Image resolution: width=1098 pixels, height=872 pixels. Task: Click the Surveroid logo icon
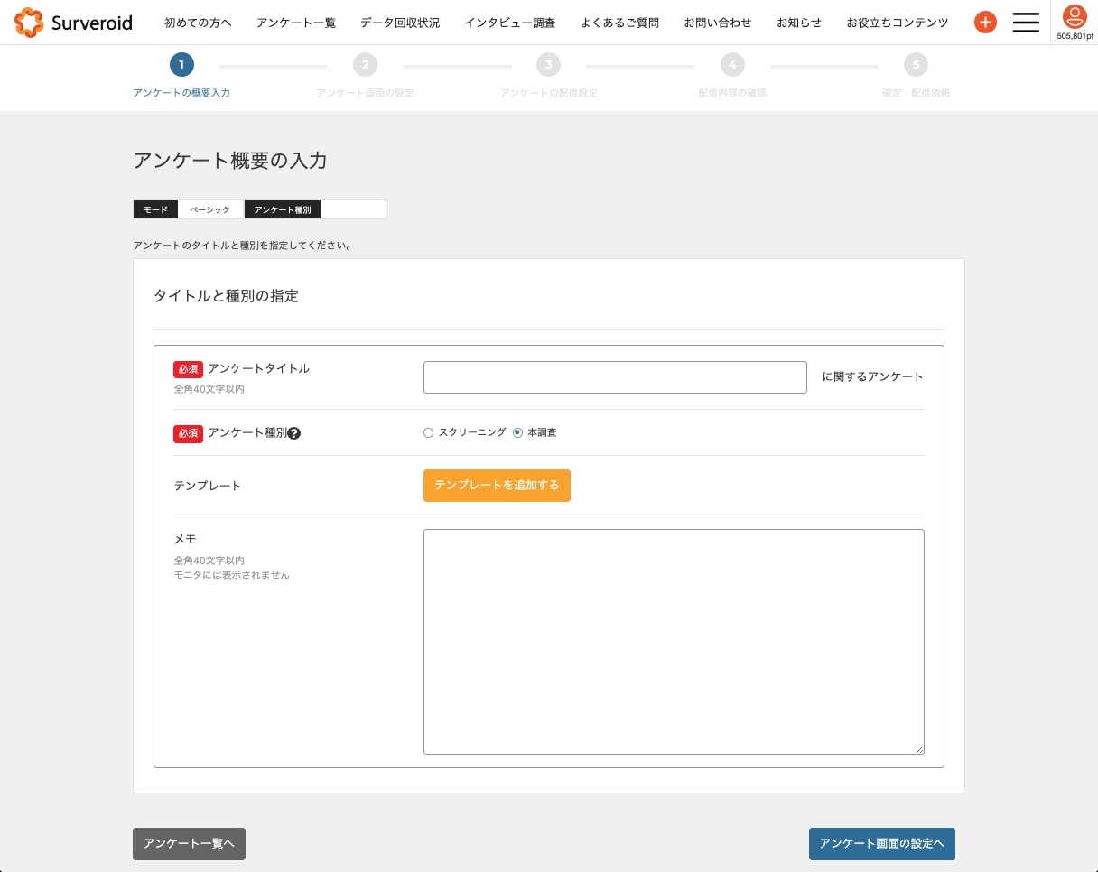29,23
